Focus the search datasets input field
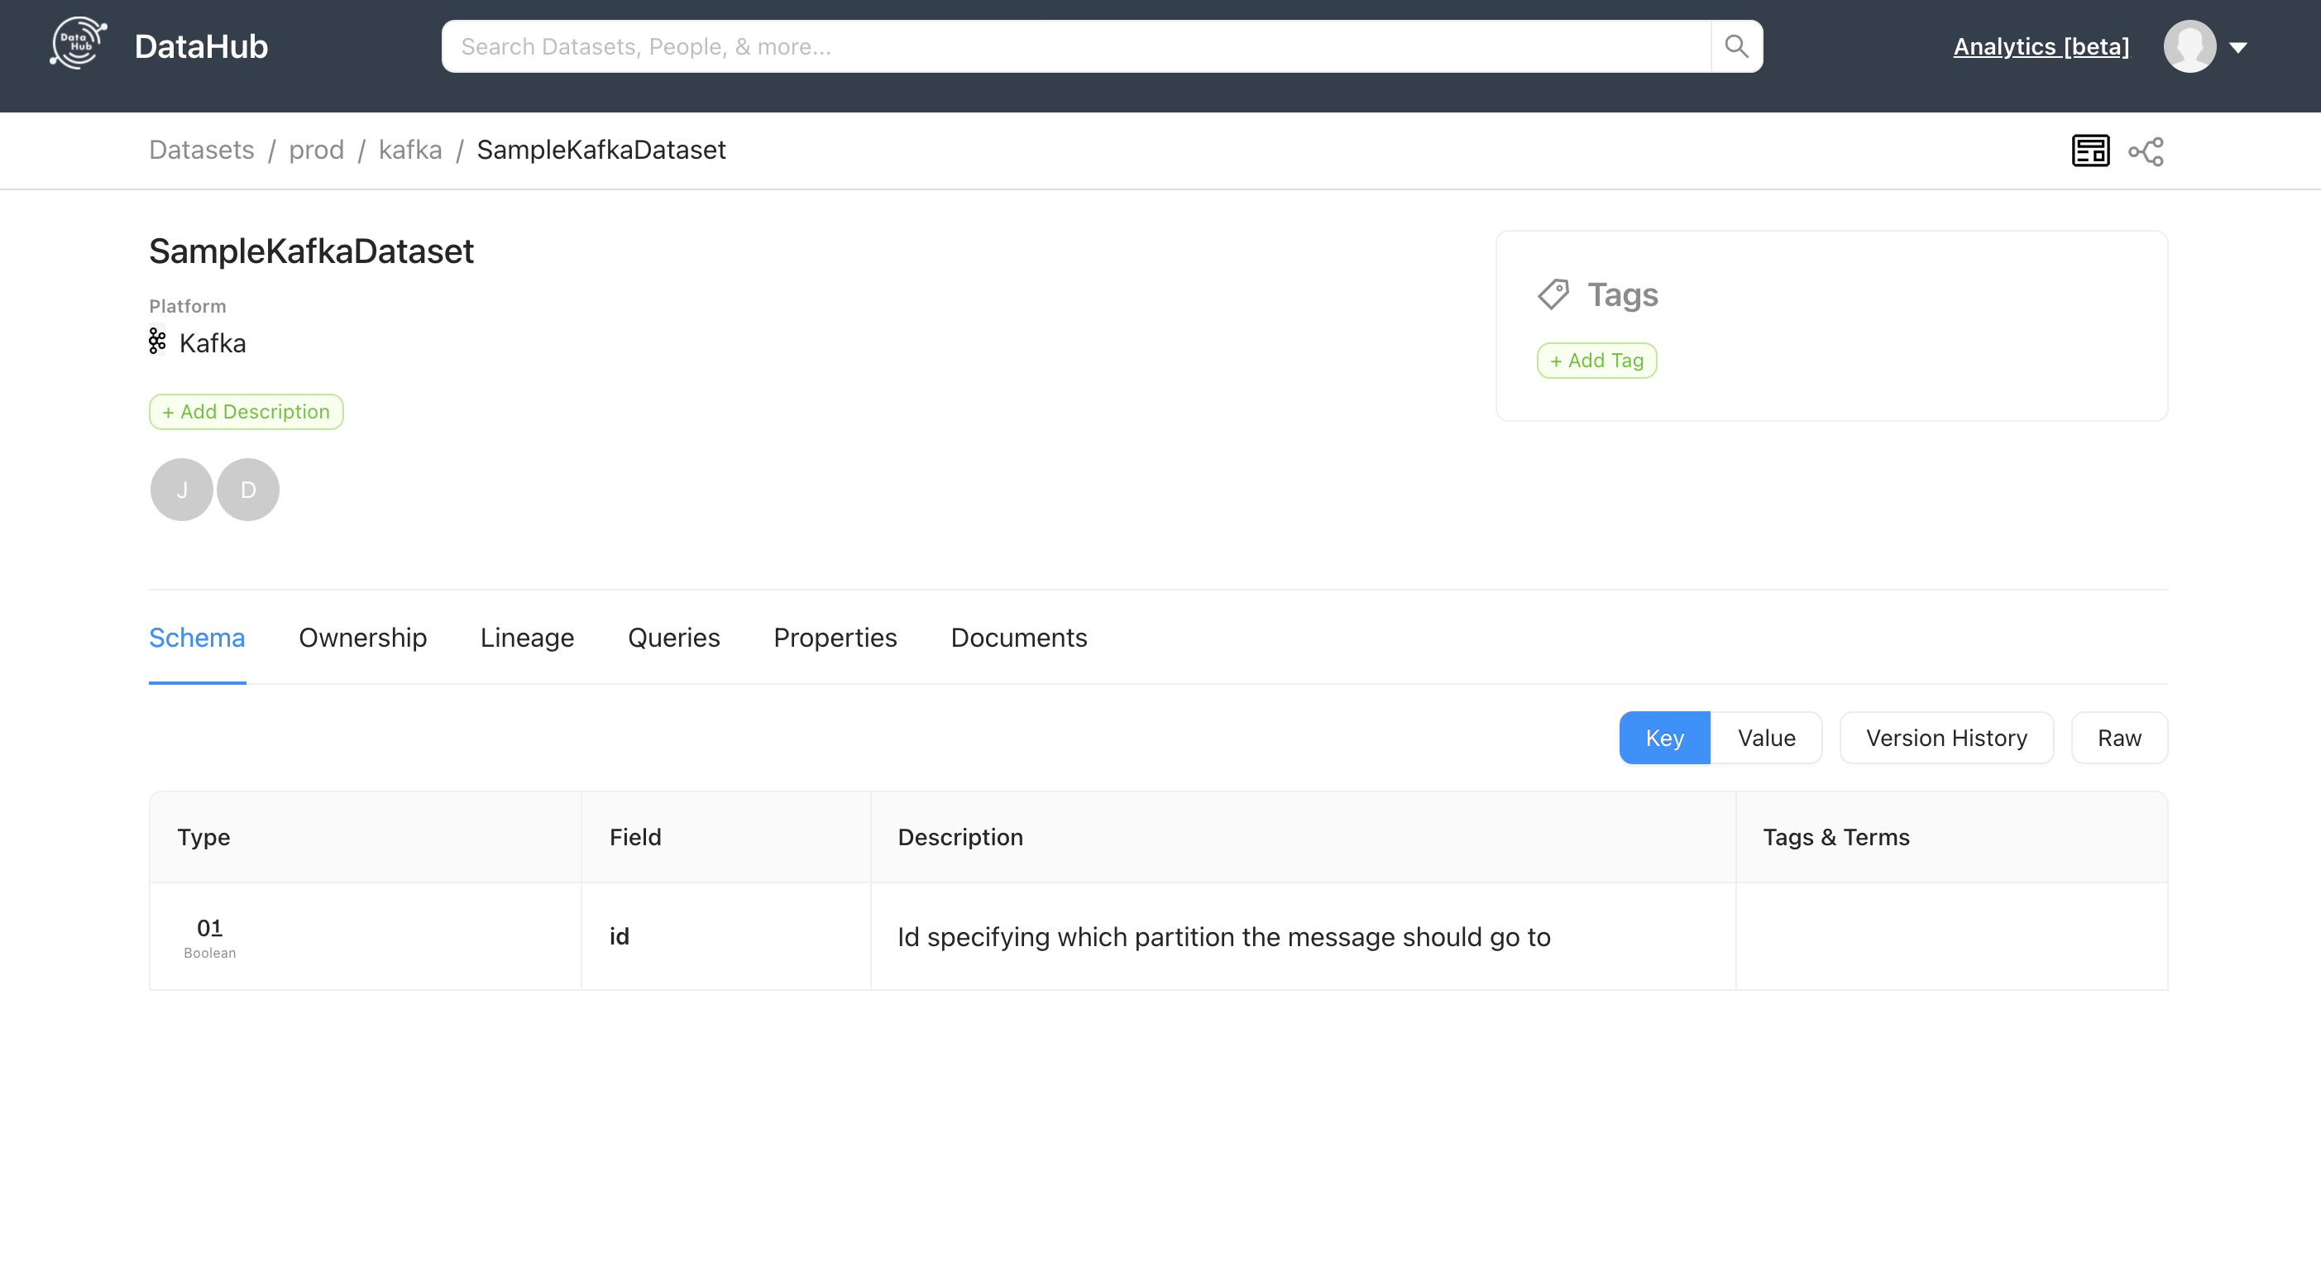 (x=1076, y=46)
